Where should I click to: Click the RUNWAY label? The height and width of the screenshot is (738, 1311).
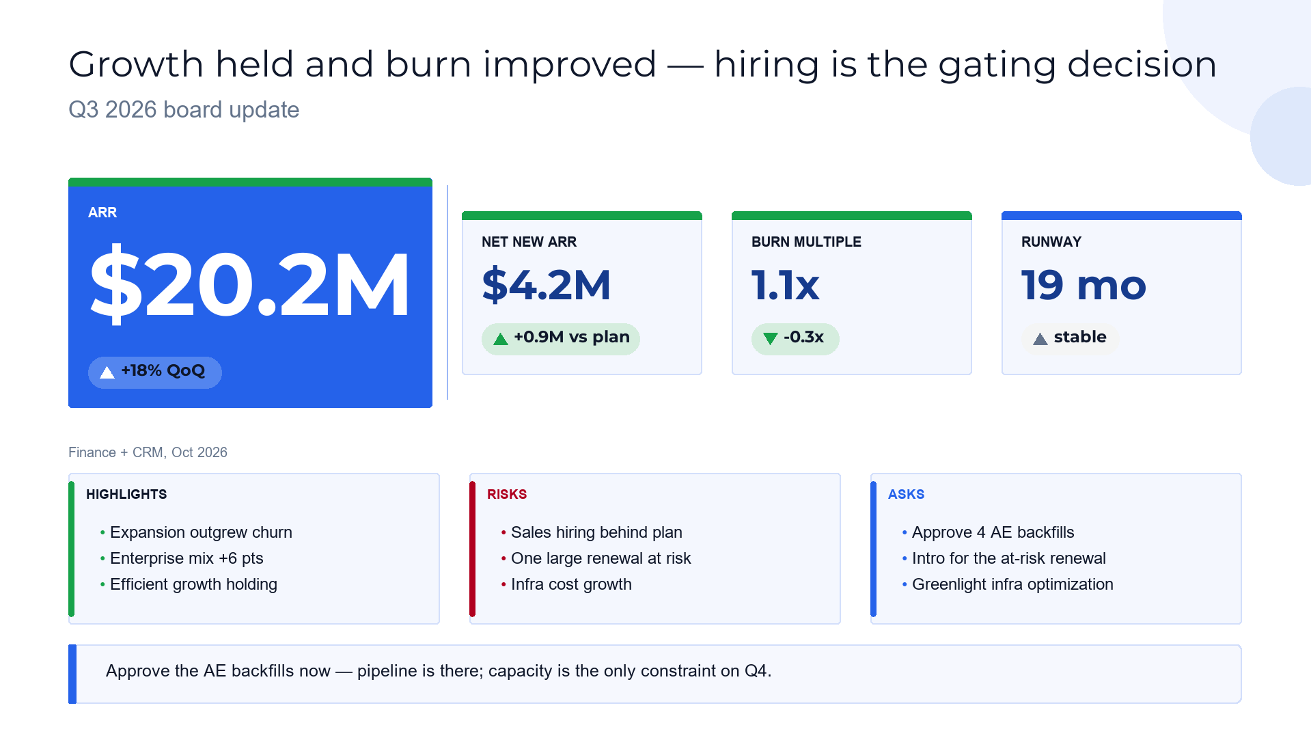pyautogui.click(x=1051, y=242)
